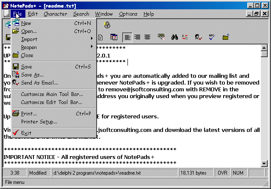Select right text alignment

(x=137, y=37)
